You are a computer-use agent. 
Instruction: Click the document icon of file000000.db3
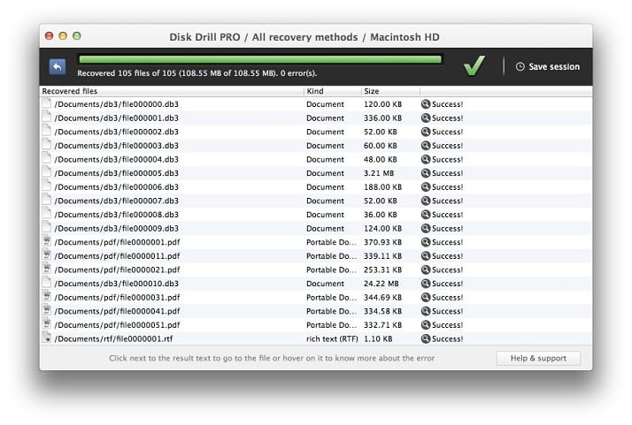click(x=47, y=103)
